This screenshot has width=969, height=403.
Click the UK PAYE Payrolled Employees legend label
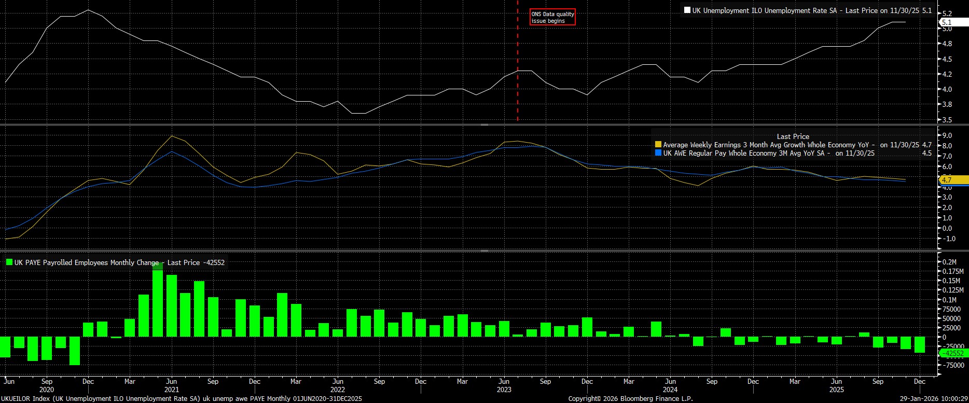pyautogui.click(x=86, y=262)
